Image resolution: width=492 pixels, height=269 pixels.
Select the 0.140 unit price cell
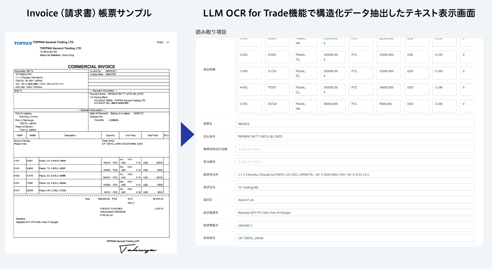(x=444, y=90)
